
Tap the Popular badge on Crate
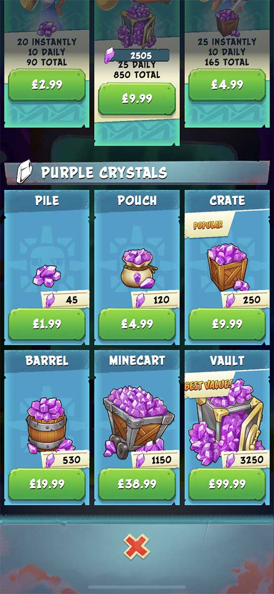[208, 225]
